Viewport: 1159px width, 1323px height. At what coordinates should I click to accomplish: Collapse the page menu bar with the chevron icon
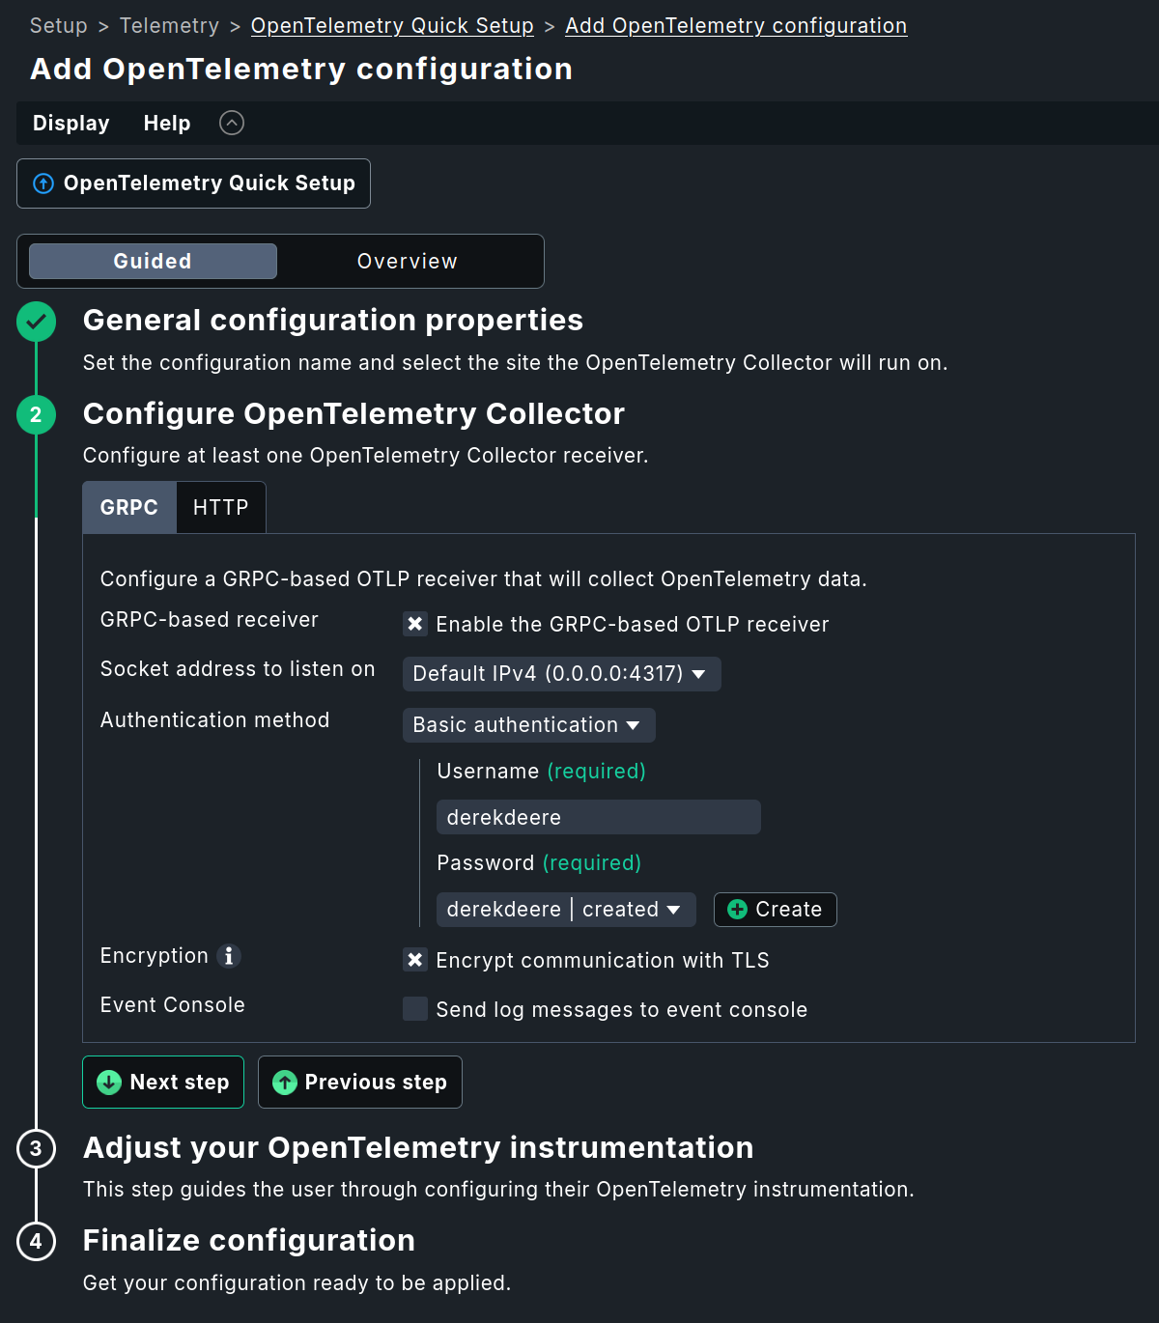232,123
